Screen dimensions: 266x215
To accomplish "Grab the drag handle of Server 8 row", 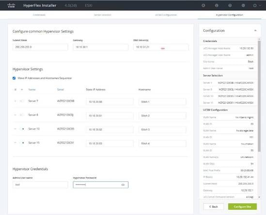I will (x=15, y=115).
